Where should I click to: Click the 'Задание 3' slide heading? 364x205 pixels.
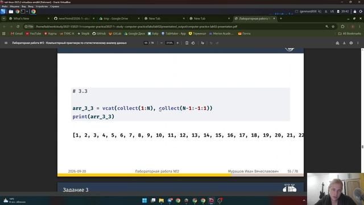76,190
